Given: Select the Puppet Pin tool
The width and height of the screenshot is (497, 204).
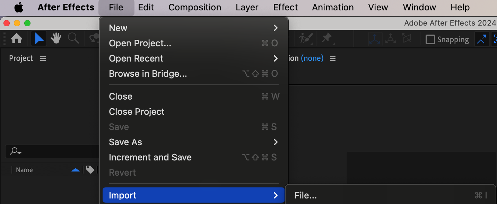Looking at the screenshot, I should [x=327, y=38].
